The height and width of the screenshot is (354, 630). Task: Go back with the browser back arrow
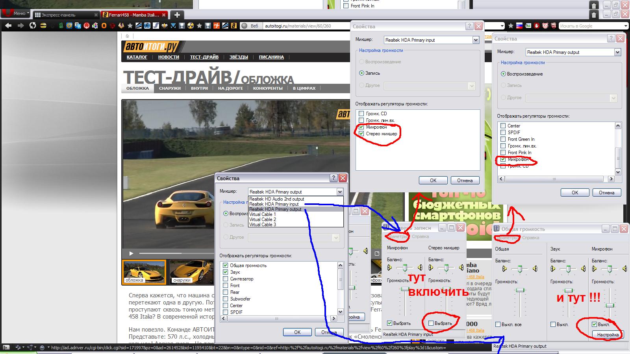pos(8,26)
